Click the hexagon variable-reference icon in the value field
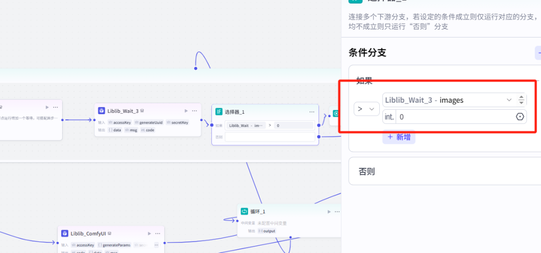The height and width of the screenshot is (253, 541). pos(519,117)
